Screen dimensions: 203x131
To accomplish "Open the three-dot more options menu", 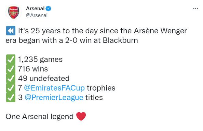I will (195, 9).
